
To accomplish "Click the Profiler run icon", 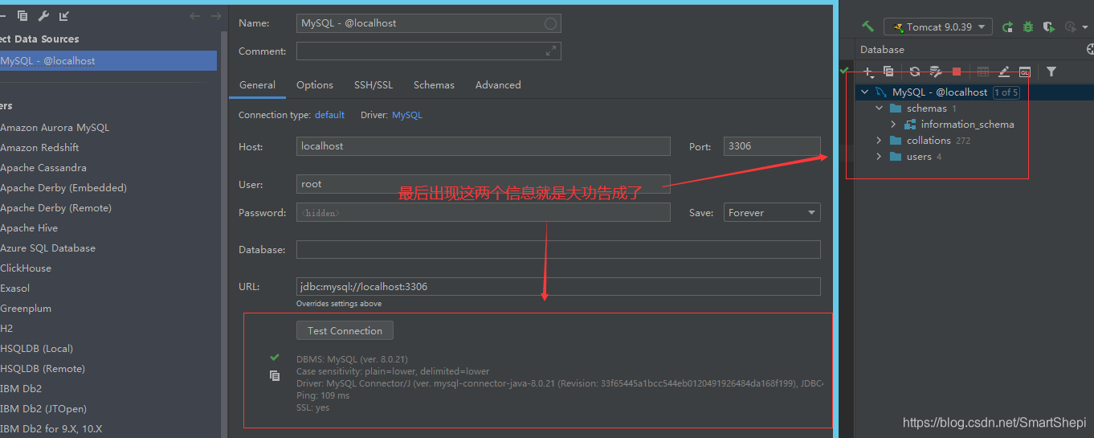I will click(1069, 27).
